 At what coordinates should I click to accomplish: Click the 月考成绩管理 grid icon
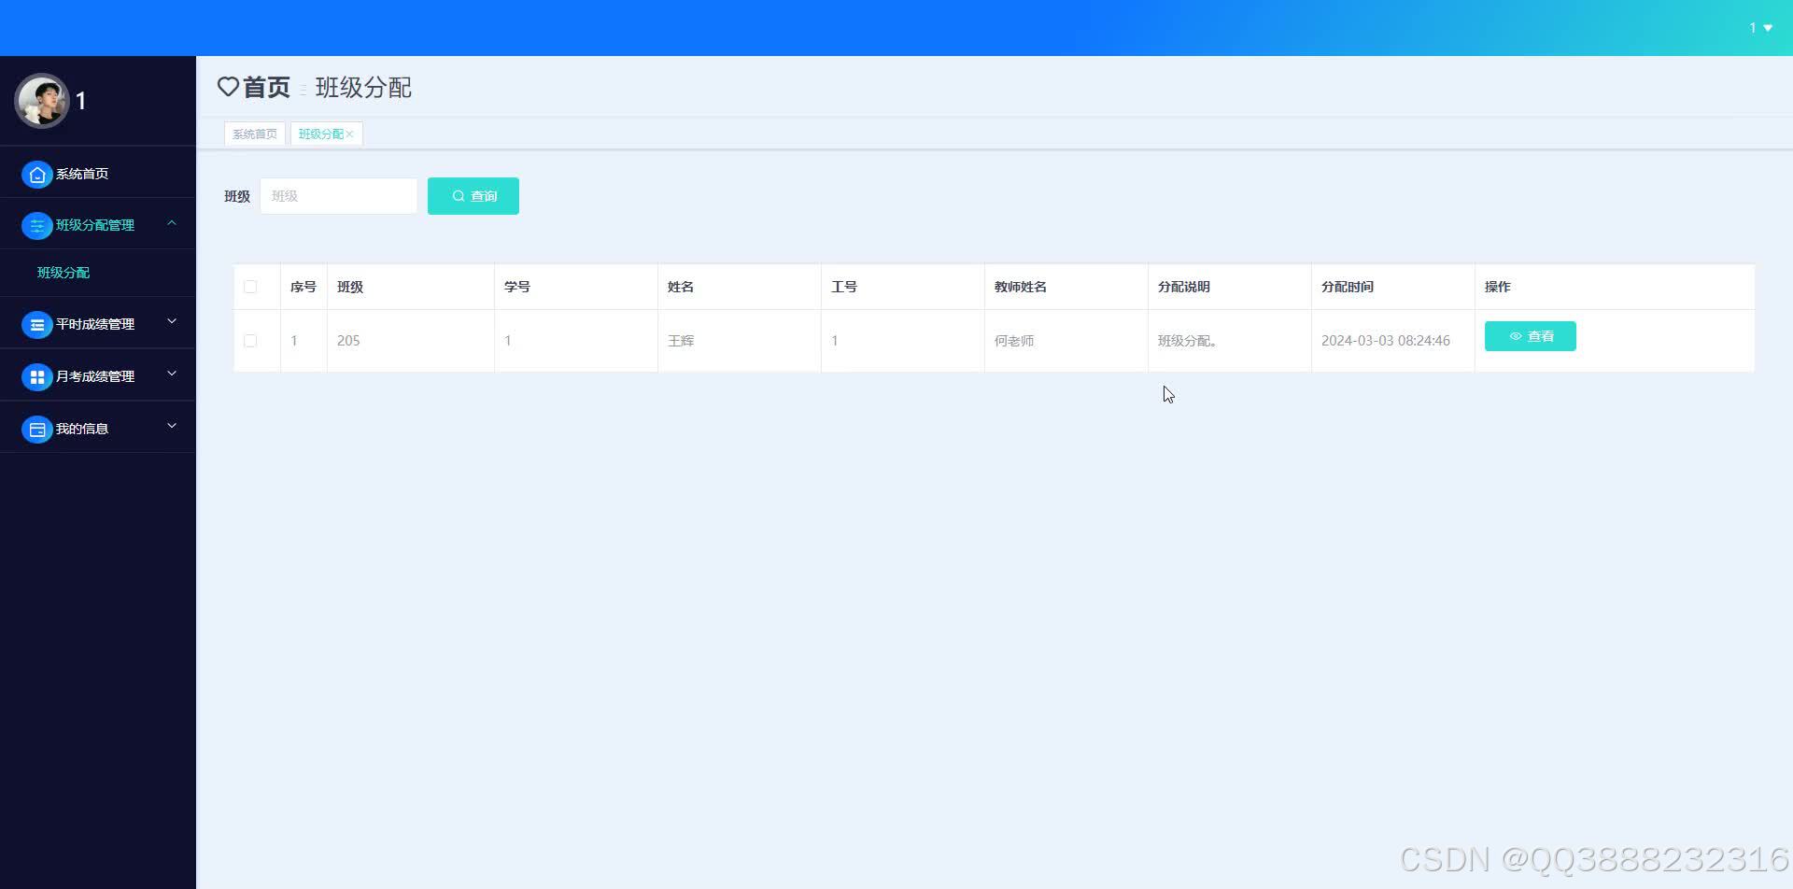pyautogui.click(x=37, y=377)
